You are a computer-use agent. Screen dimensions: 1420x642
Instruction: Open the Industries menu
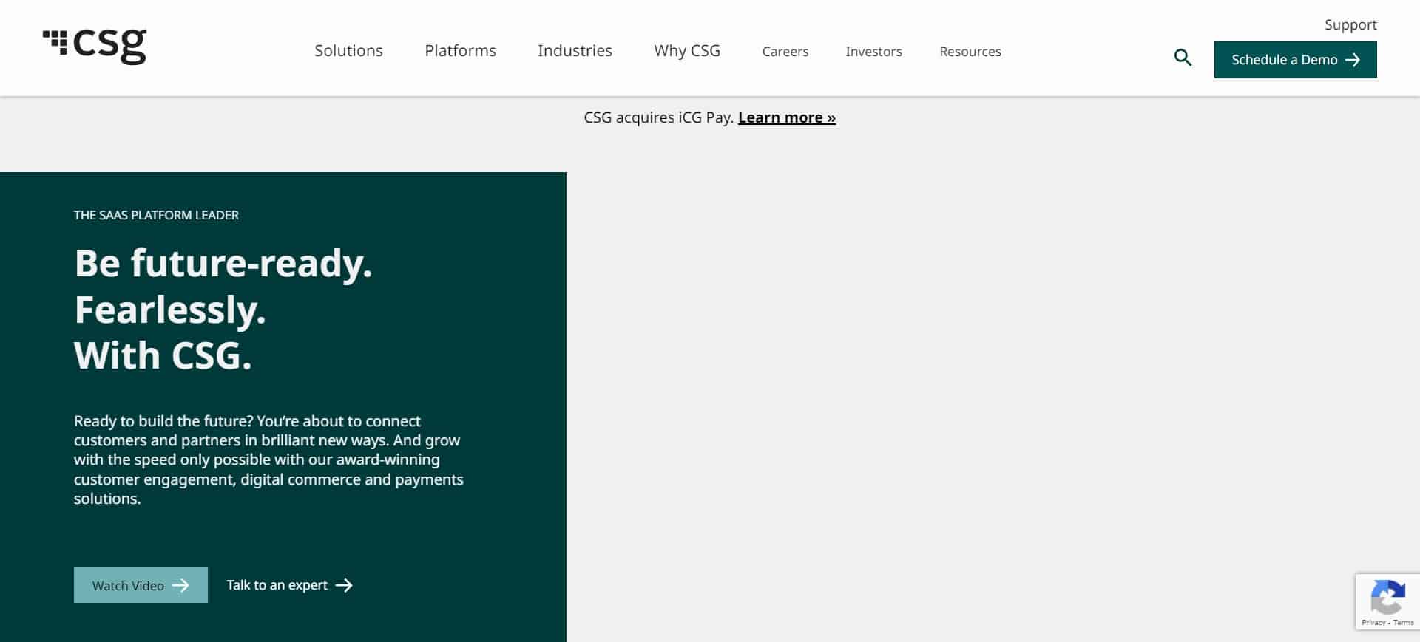click(575, 51)
